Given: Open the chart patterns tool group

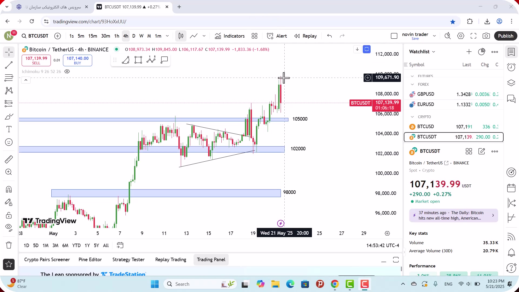Looking at the screenshot, I should tap(9, 91).
